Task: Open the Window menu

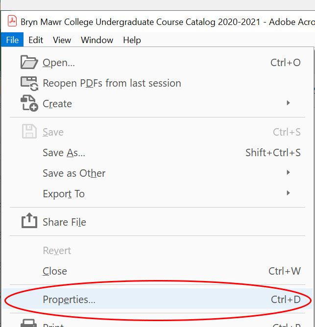Action: pos(97,40)
